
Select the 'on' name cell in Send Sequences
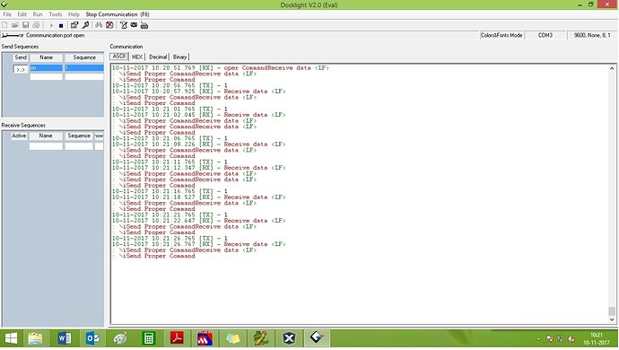[x=46, y=68]
